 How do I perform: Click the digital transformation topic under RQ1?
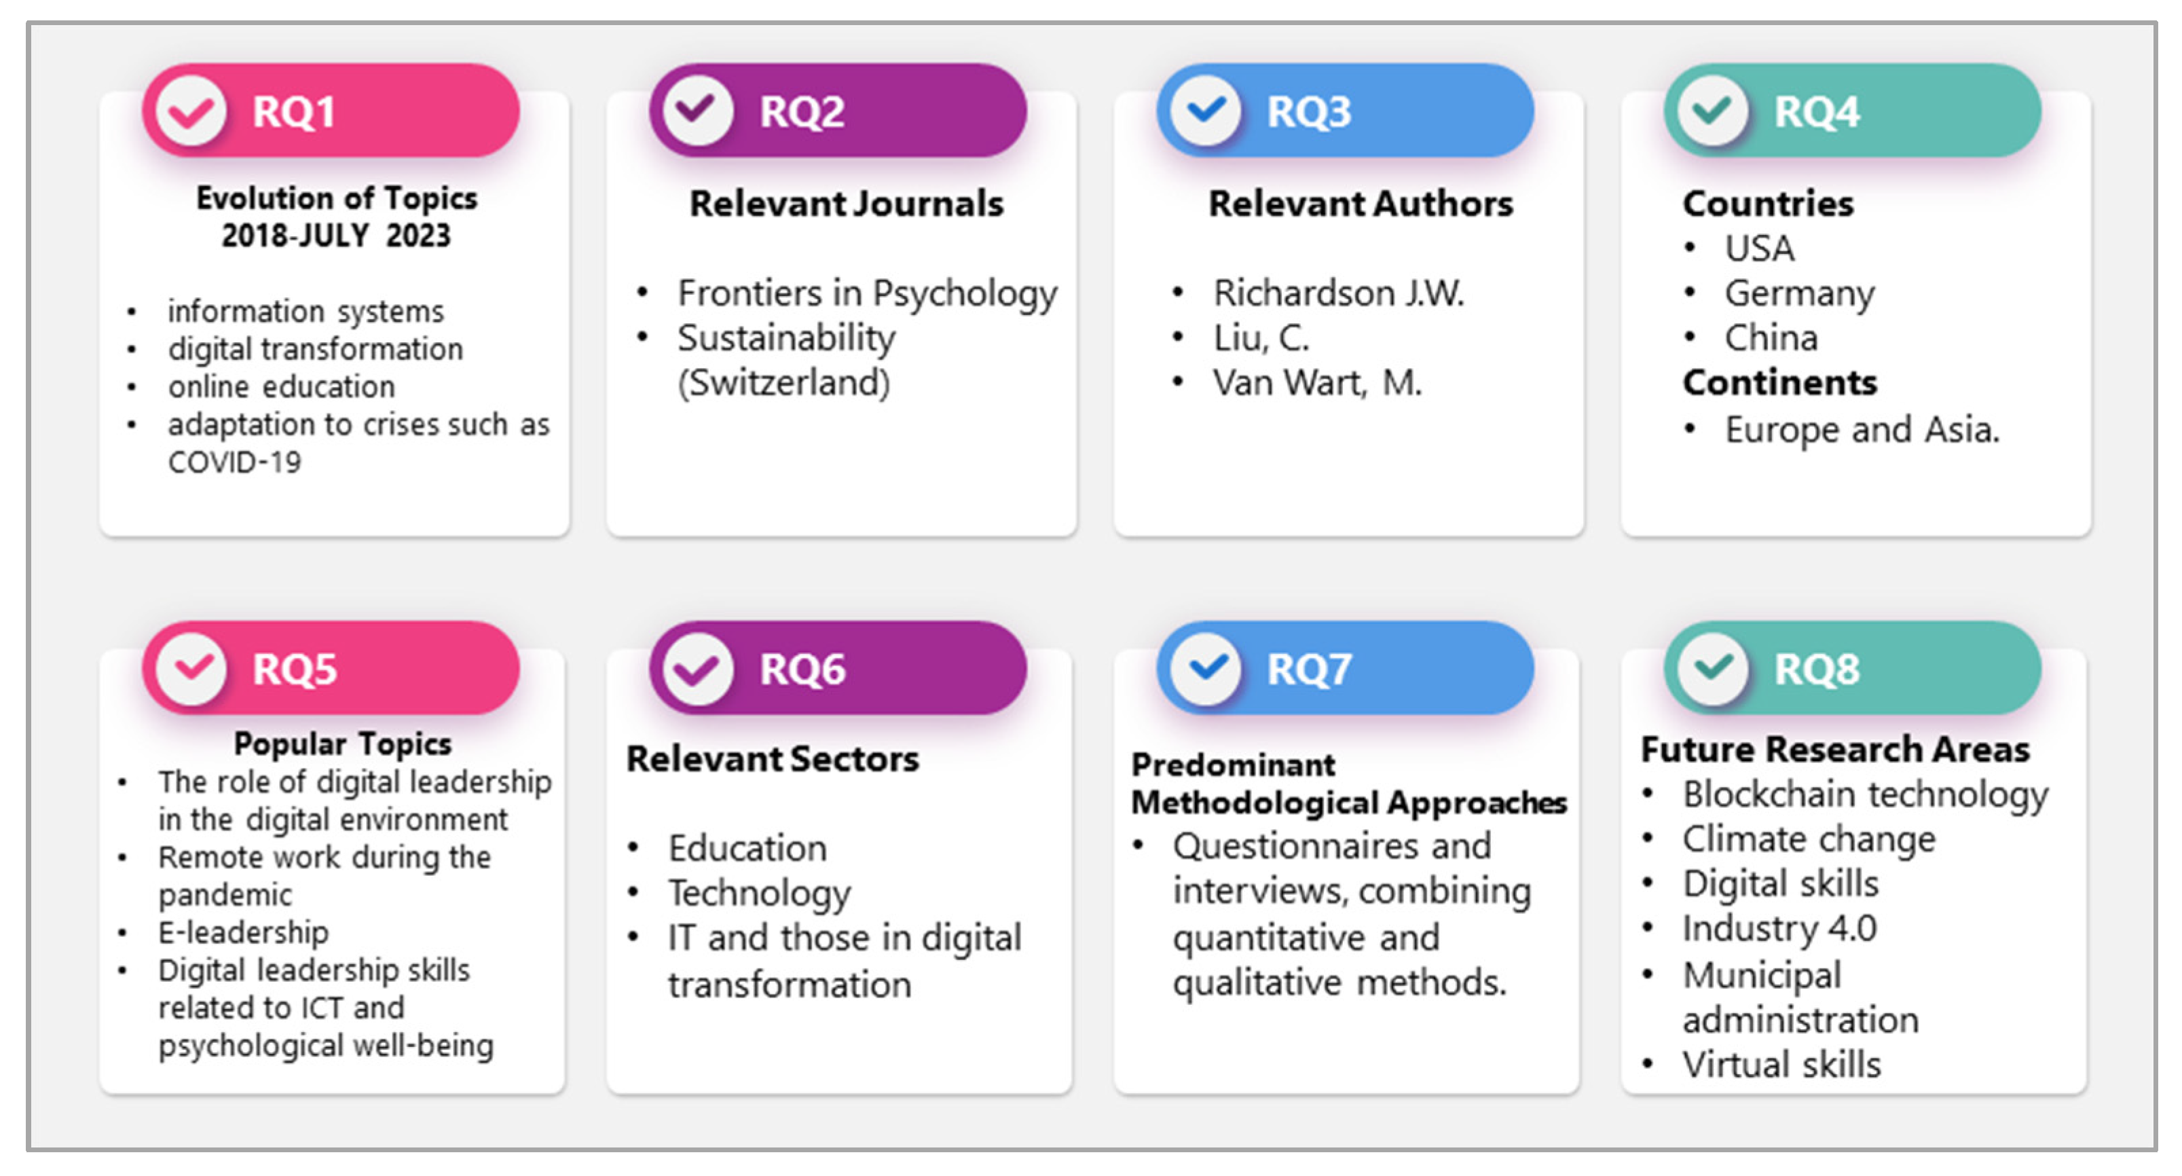coord(315,349)
